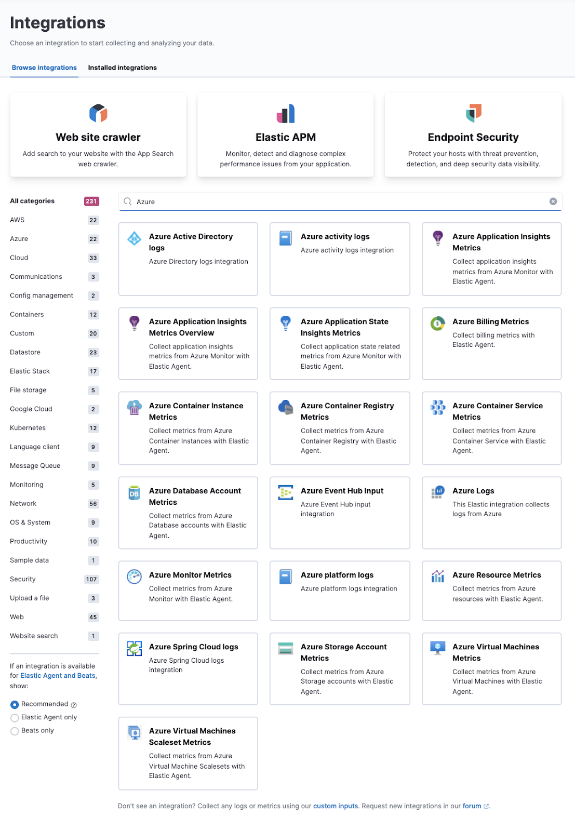
Task: Filter by All categories
Action: (55, 201)
